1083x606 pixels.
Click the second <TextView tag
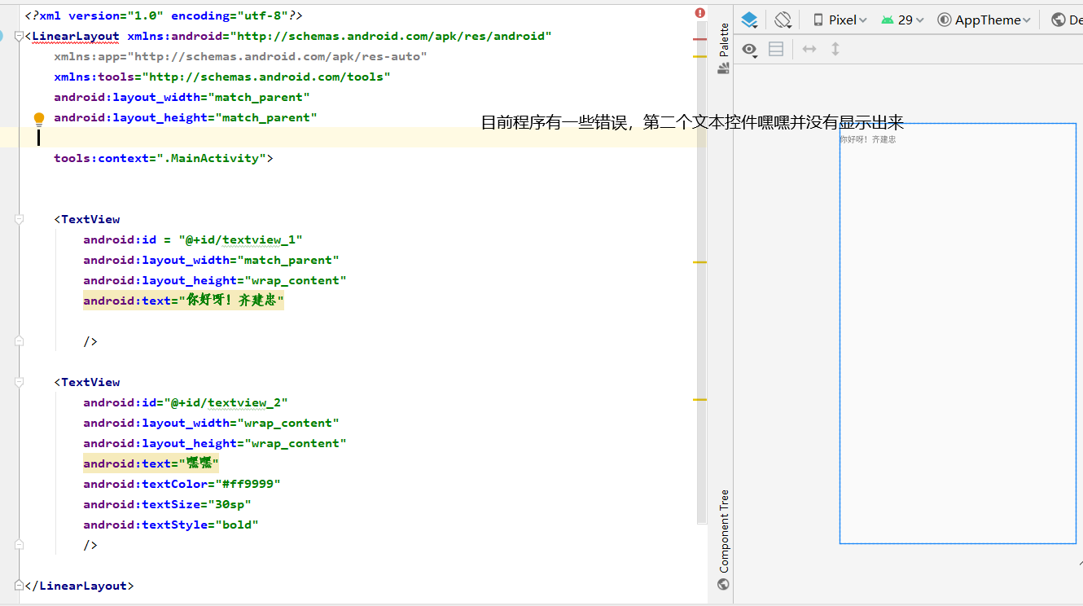coord(87,382)
